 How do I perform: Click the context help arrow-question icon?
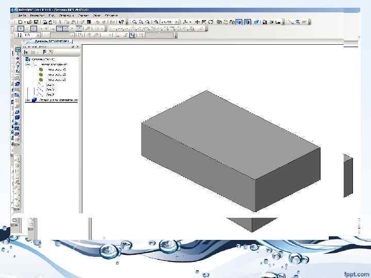(121, 22)
